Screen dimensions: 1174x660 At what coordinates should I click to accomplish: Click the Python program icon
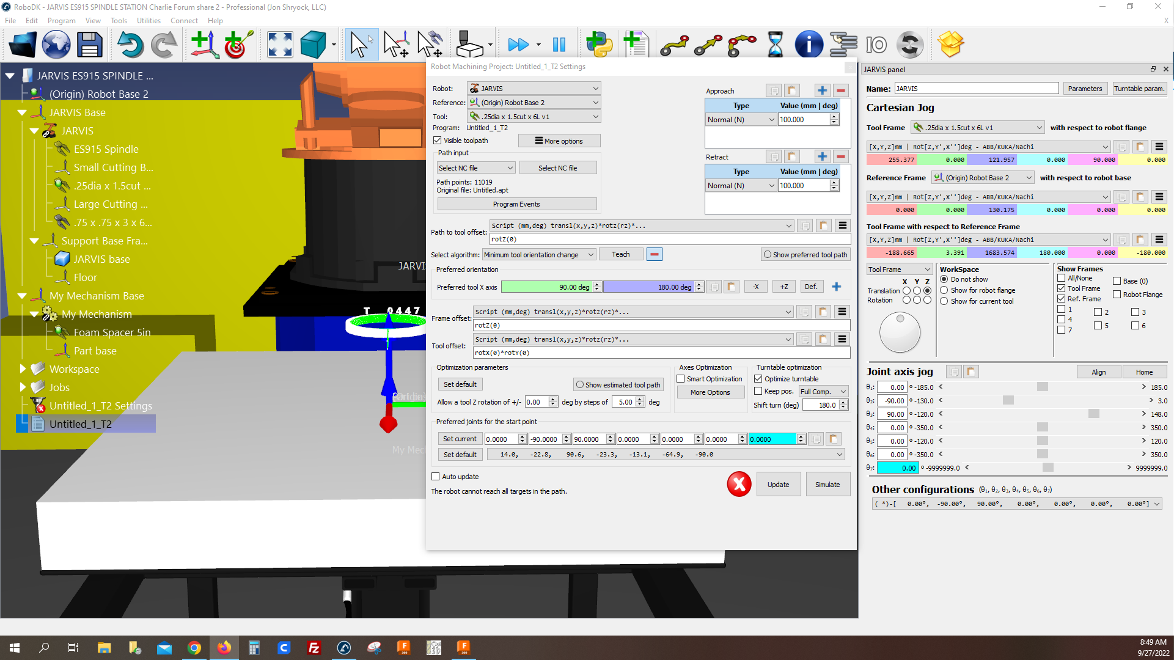pyautogui.click(x=599, y=45)
